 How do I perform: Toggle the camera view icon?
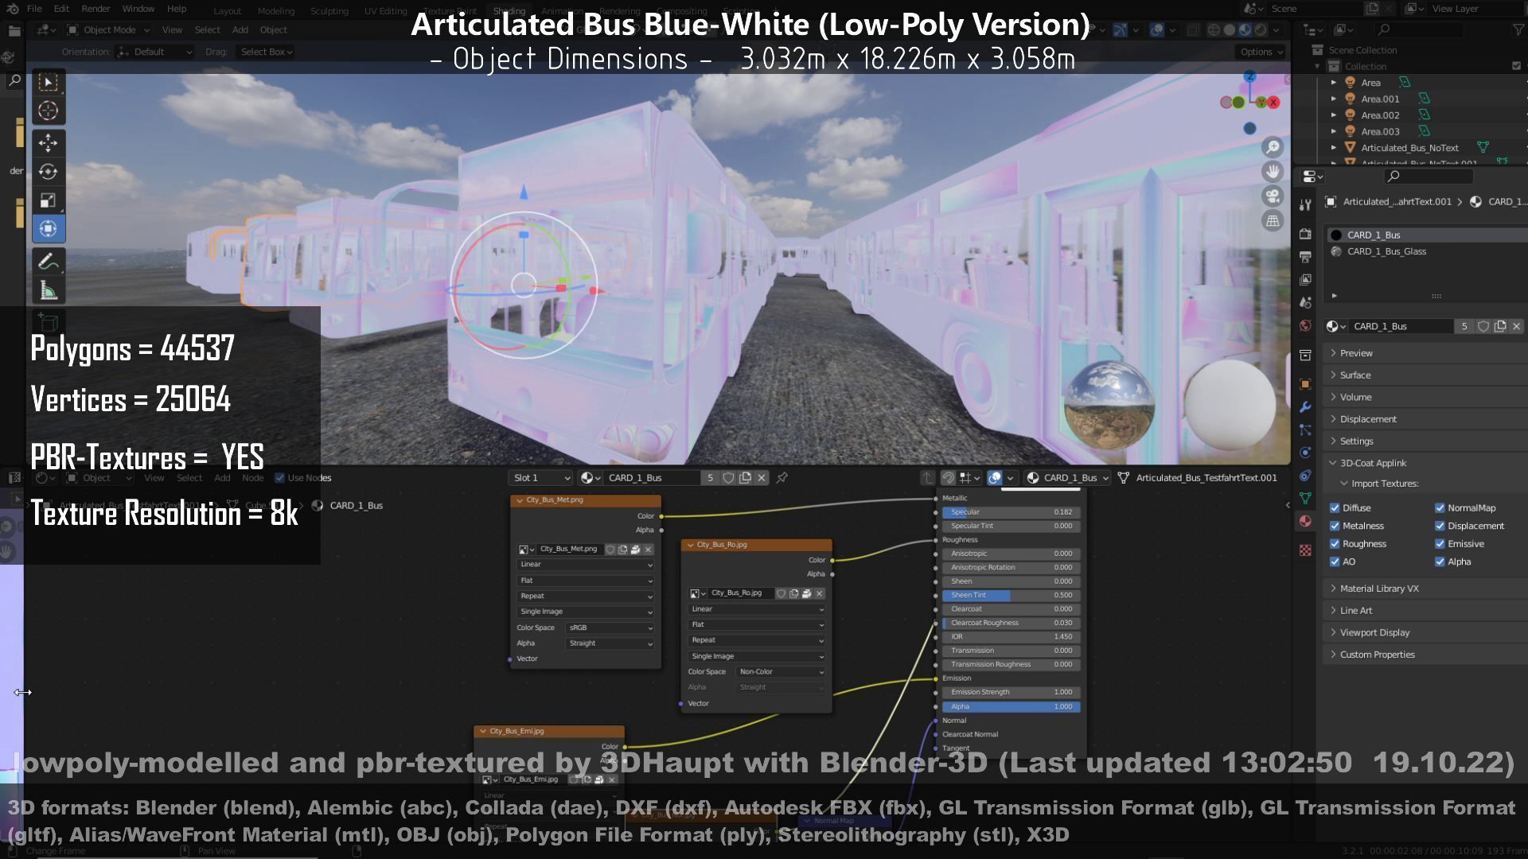coord(1273,196)
